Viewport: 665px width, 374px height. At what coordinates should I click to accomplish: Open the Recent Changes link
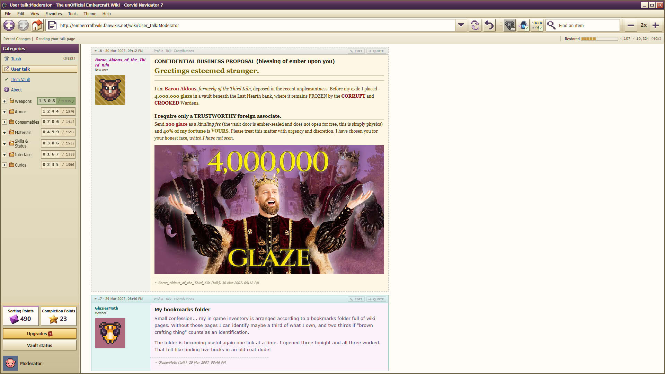coord(17,39)
